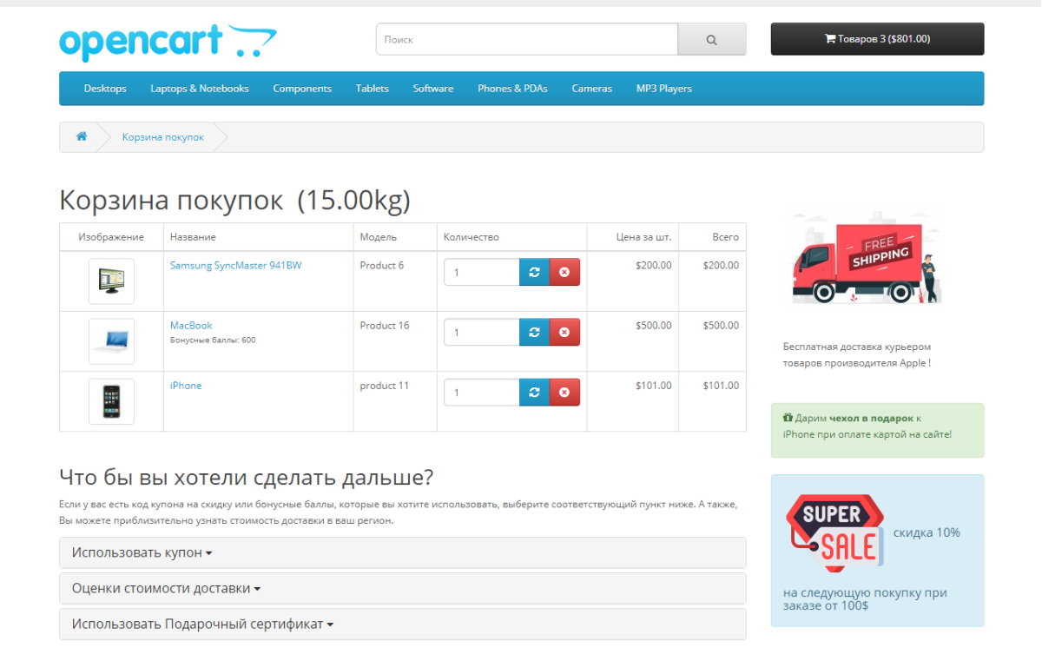
Task: Open Laptops & Notebooks menu
Action: [x=200, y=89]
